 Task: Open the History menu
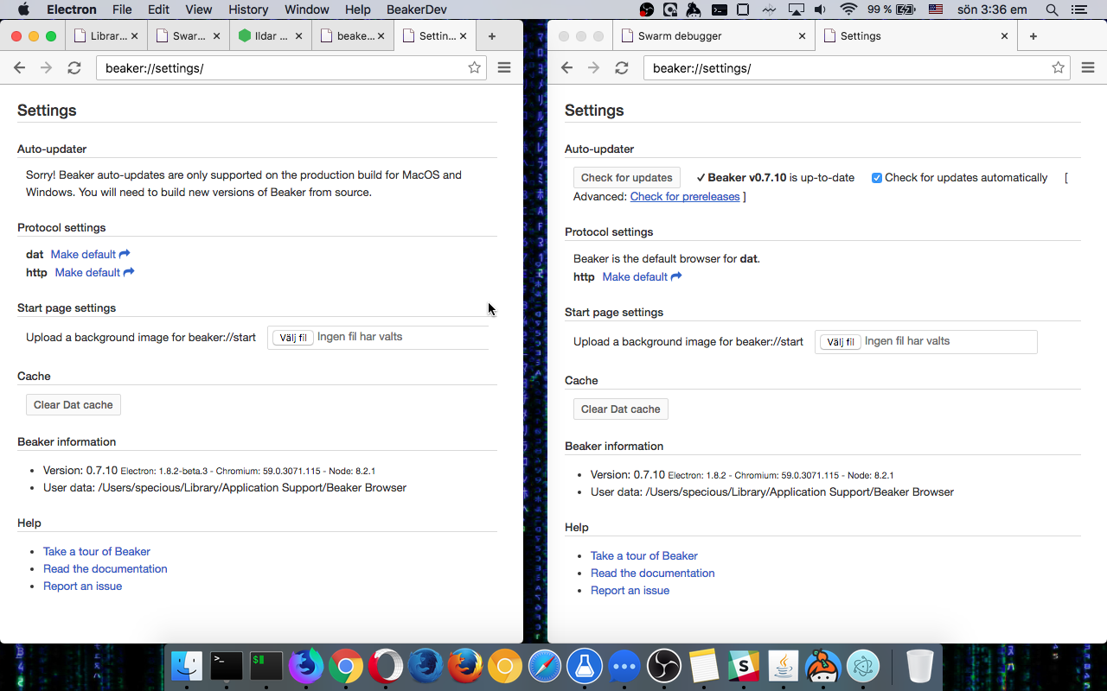[248, 10]
